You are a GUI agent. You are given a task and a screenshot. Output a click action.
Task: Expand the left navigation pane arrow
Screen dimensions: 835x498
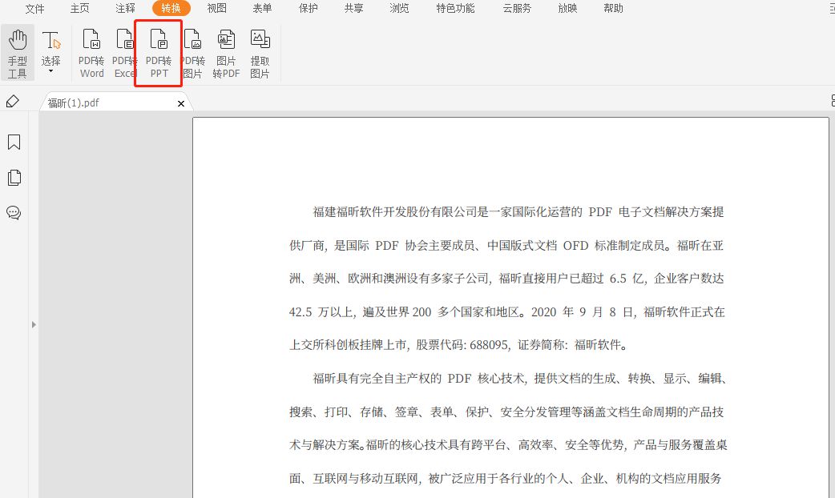click(33, 324)
